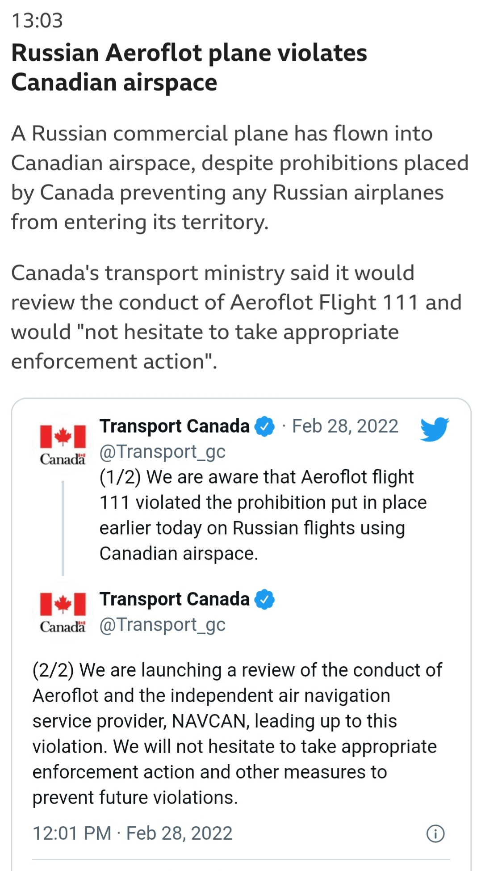Tap the second Transport Canada account name
The image size is (477, 871).
[x=175, y=599]
